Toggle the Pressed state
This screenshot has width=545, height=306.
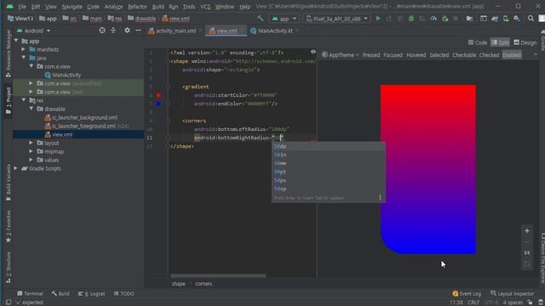point(371,54)
